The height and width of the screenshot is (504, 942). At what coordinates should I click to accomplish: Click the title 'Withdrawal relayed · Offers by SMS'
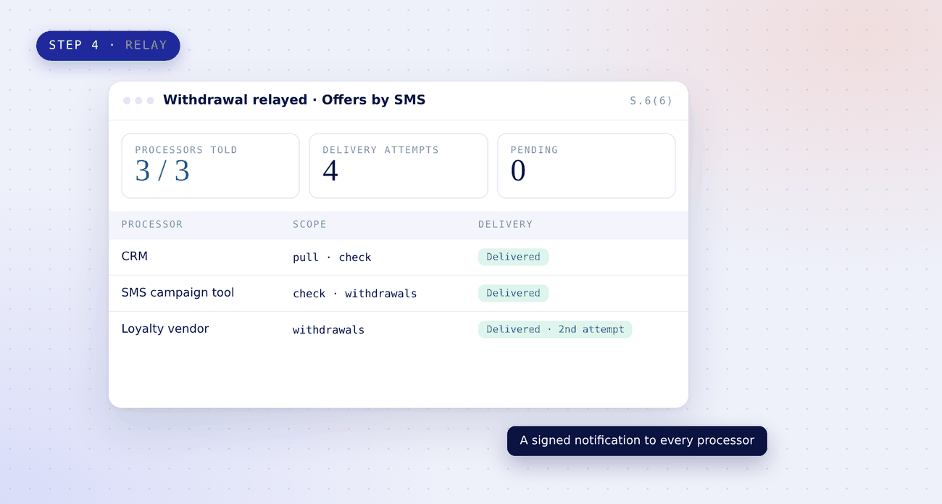294,100
